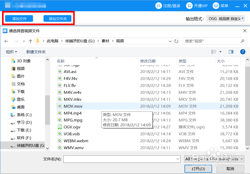Select 徐越济的U盘 (G:) in sidebar
Viewport: 250px width, 174px height.
coord(23,145)
